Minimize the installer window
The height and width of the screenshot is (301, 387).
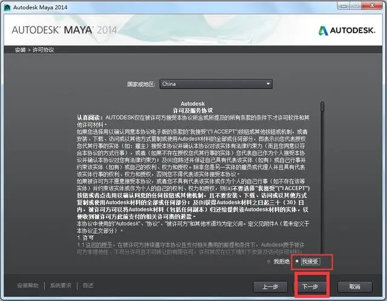click(343, 5)
